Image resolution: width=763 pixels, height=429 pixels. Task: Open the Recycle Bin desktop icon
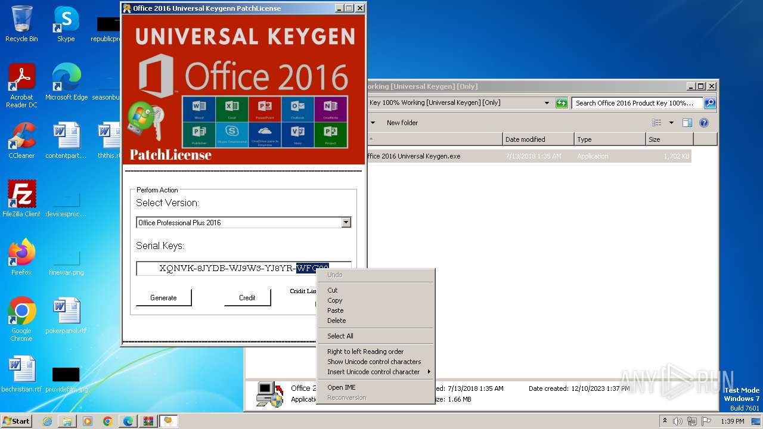(x=21, y=24)
